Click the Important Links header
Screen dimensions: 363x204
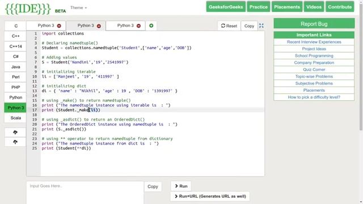314,35
